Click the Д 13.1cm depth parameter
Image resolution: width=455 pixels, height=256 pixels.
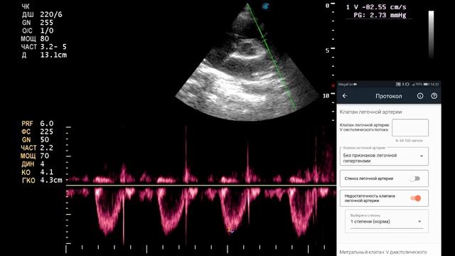44,55
